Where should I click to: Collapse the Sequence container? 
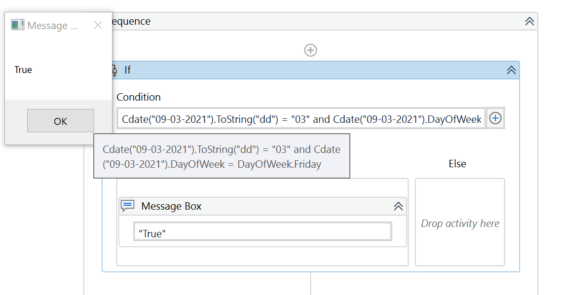[529, 21]
